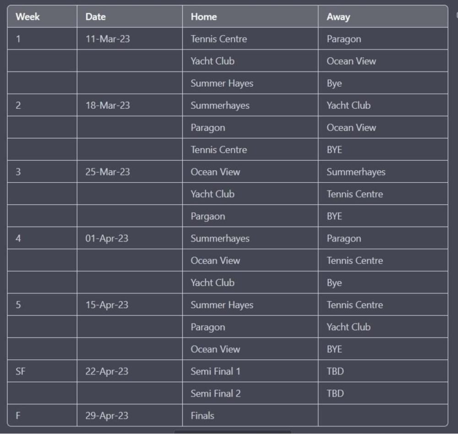Select the week 1 Paragon away cell

click(x=383, y=39)
